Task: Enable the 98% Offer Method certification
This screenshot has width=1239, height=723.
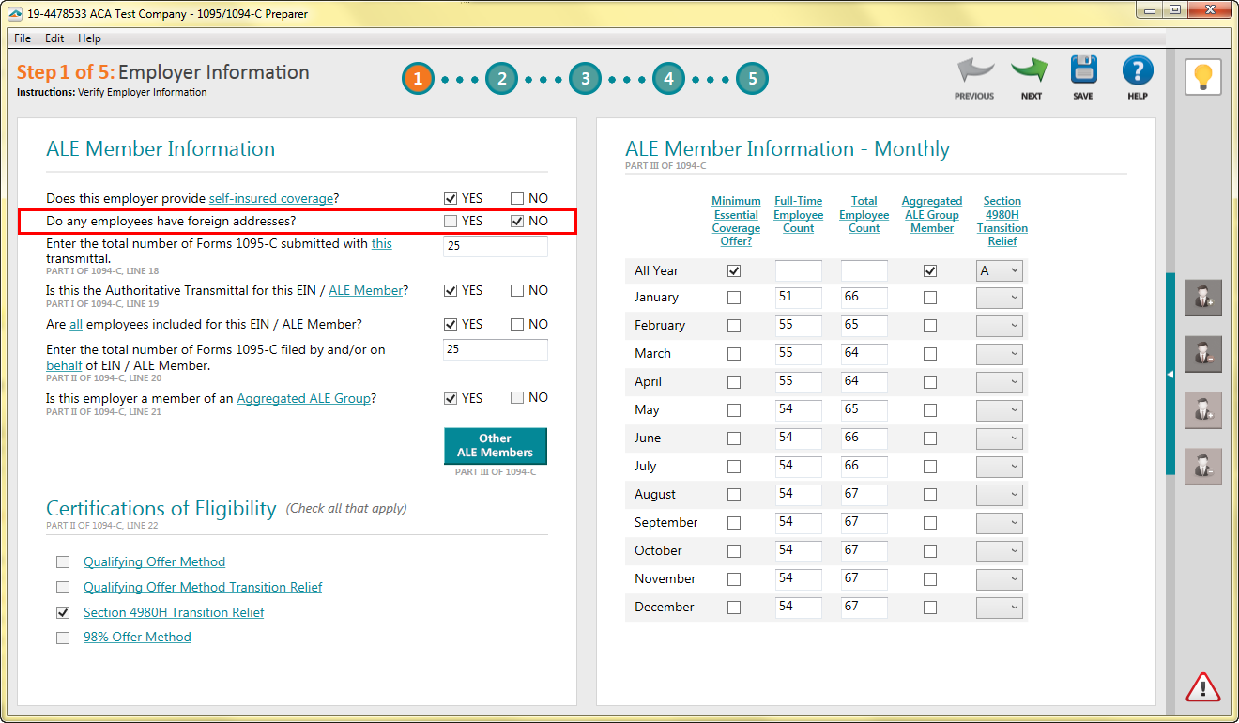Action: click(x=63, y=638)
